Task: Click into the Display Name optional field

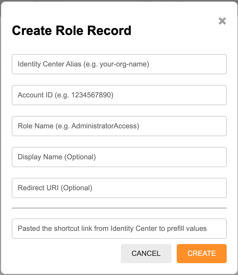Action: pyautogui.click(x=119, y=157)
